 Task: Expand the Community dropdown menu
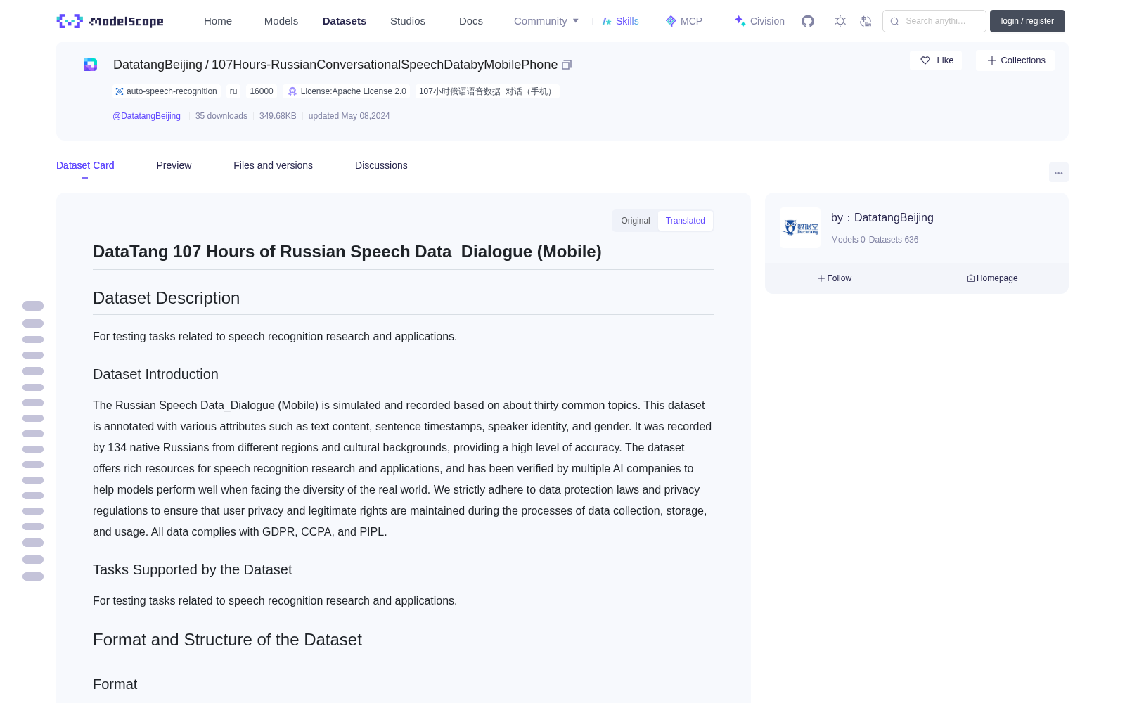(x=546, y=21)
